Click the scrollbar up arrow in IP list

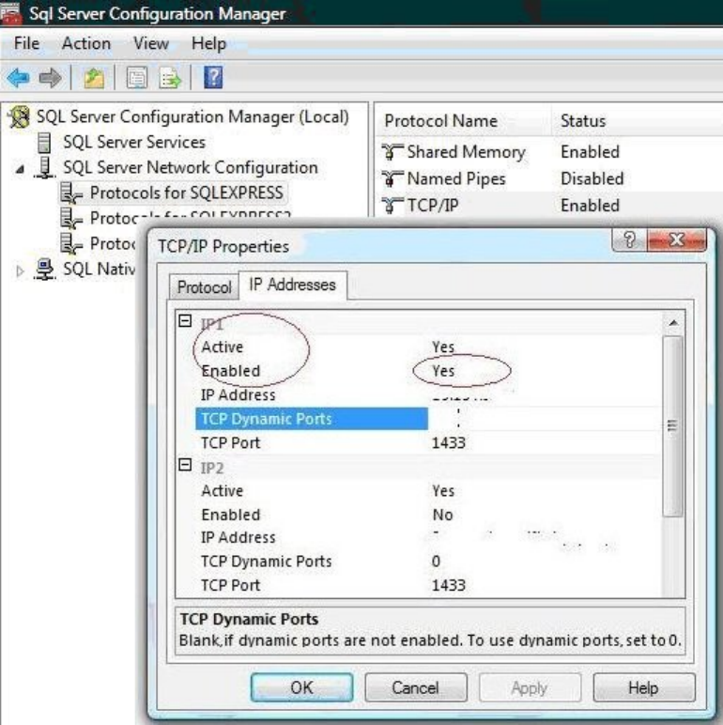click(673, 323)
